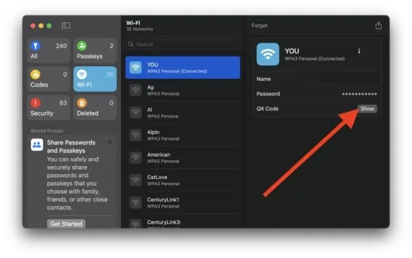
Task: Open the Passkeys category
Action: tap(95, 51)
